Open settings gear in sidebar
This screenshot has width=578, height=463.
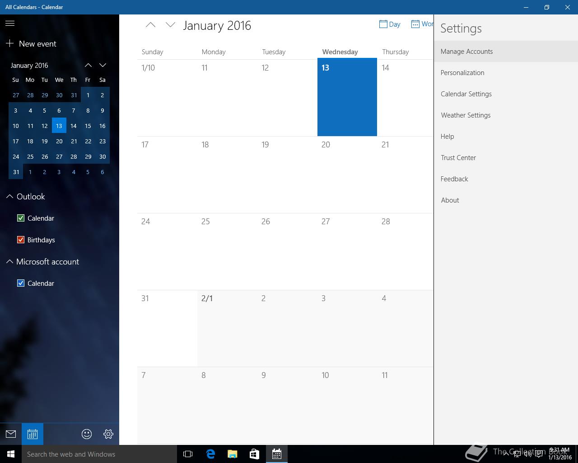coord(108,434)
